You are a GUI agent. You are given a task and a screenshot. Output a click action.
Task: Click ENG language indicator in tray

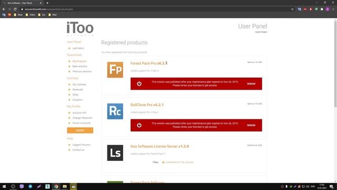coord(313,186)
